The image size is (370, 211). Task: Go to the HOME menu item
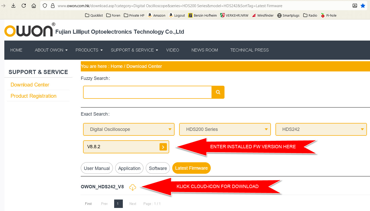(x=16, y=50)
